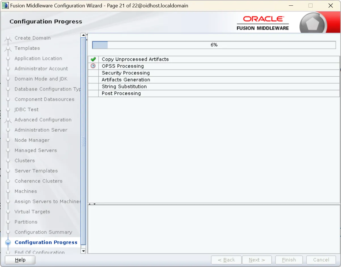Click the Copy Unprocessed Artifacts row
341x267 pixels.
tap(214, 59)
